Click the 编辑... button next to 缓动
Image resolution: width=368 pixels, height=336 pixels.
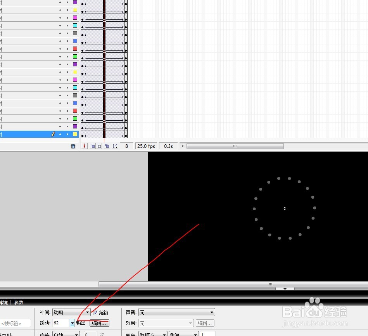click(99, 323)
